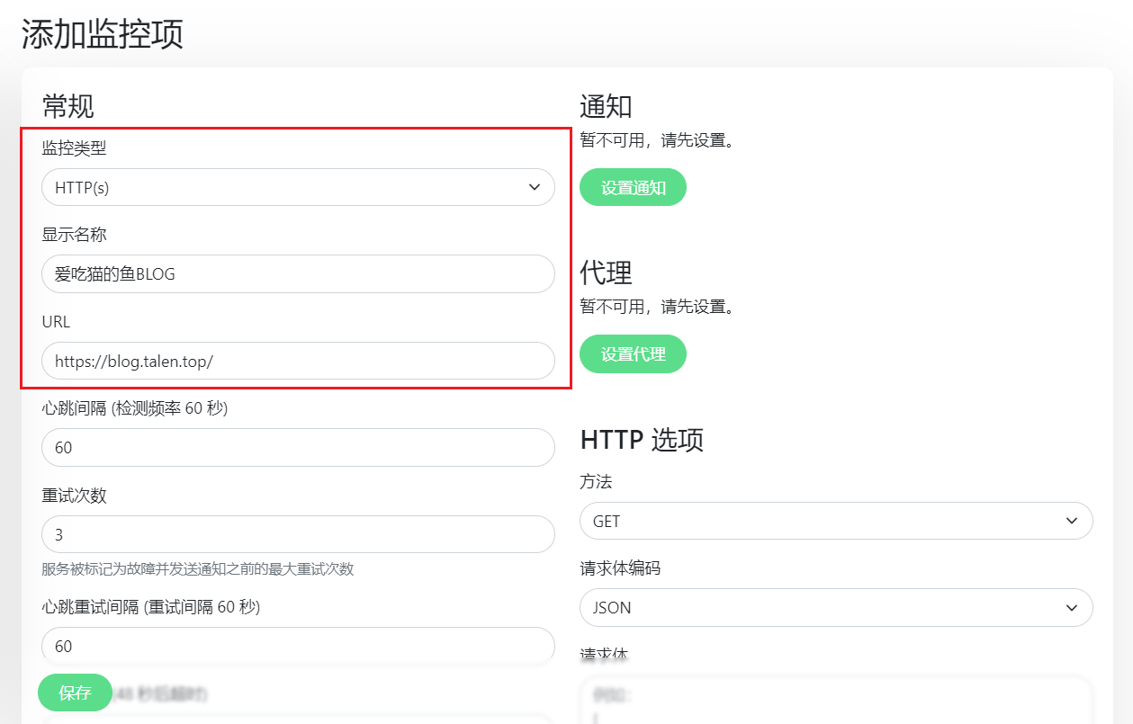Click the green 保存 button

click(x=75, y=693)
